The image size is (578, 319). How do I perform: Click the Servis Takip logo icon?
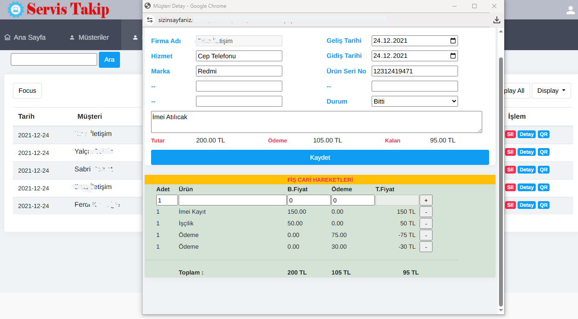coord(16,9)
